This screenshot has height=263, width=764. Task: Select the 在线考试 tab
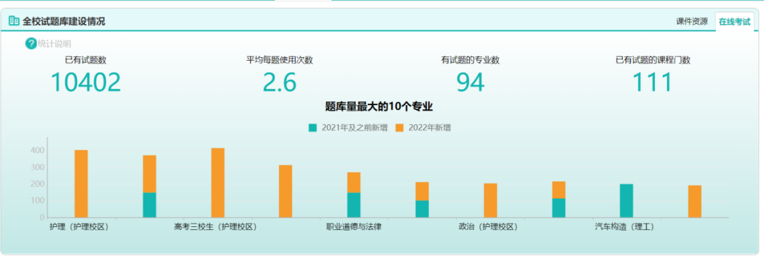coord(734,22)
